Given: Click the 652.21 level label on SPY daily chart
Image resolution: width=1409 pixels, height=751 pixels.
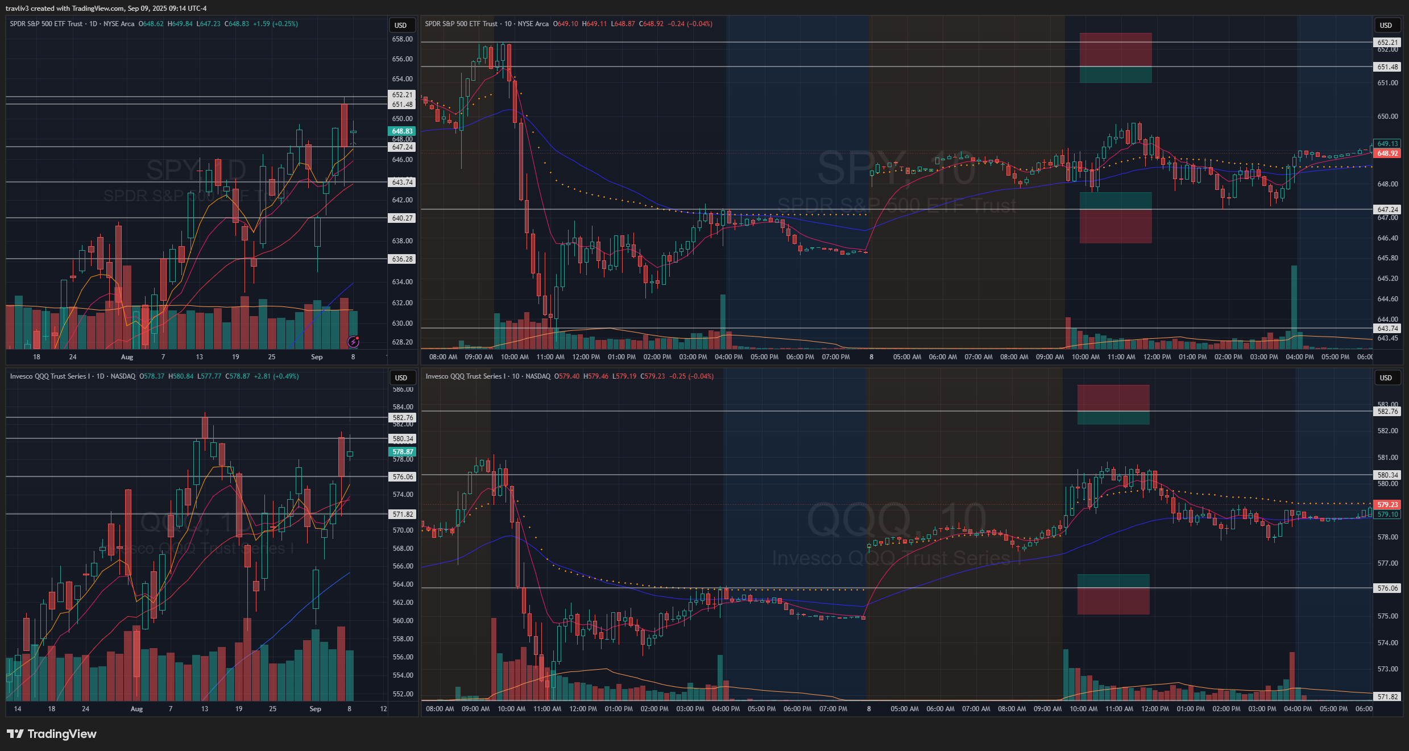Looking at the screenshot, I should point(402,95).
